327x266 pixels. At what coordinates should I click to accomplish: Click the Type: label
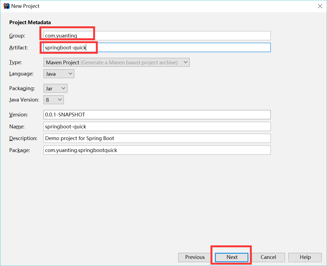point(15,62)
